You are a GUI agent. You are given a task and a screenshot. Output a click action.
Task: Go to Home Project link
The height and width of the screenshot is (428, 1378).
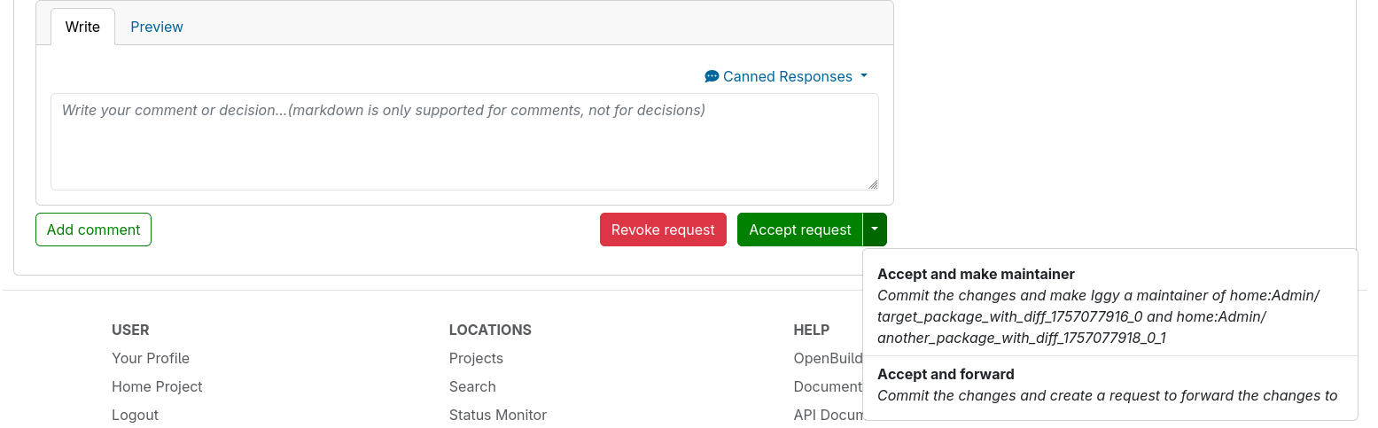tap(157, 386)
